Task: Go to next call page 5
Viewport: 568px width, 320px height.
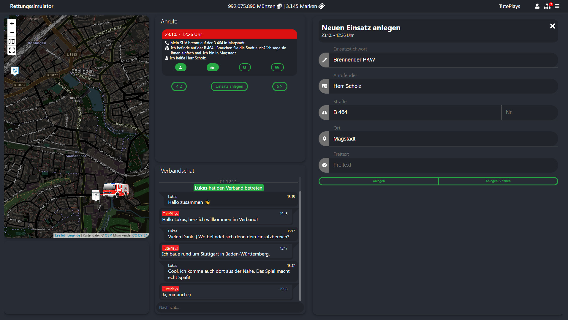Action: click(x=279, y=86)
